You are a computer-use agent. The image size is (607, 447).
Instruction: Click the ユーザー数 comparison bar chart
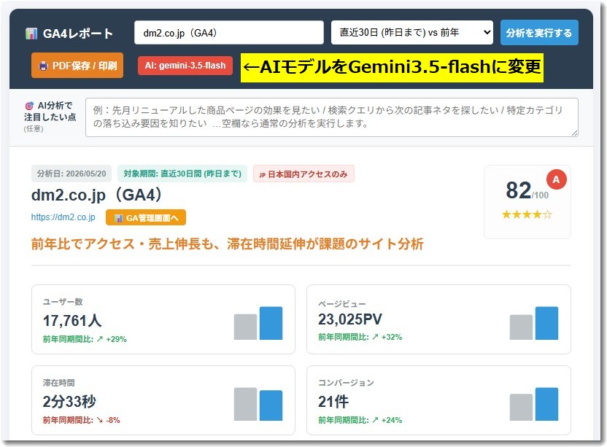tap(258, 323)
